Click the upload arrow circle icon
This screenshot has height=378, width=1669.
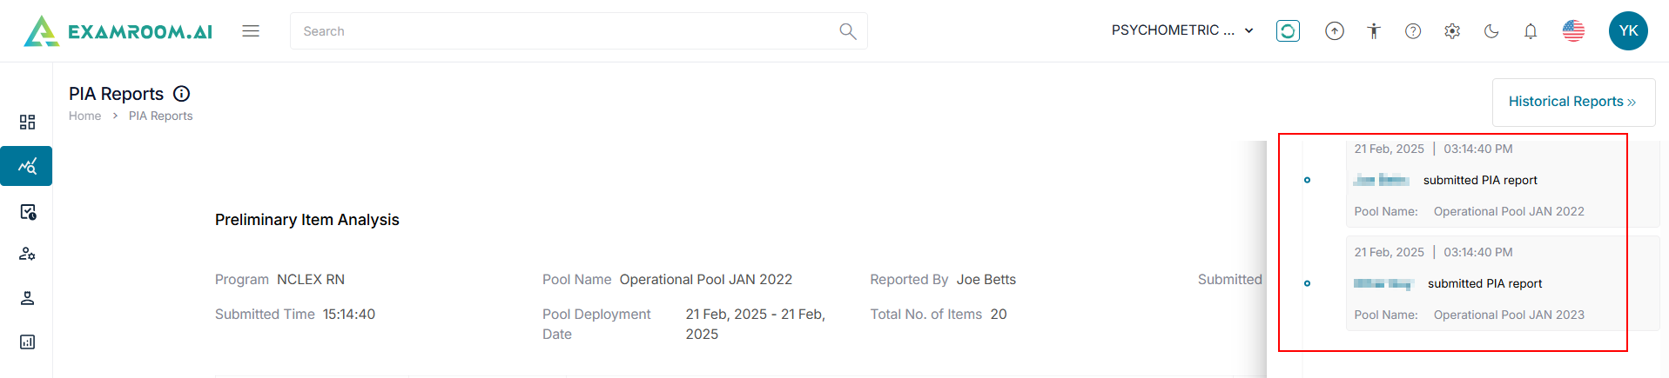(1334, 31)
